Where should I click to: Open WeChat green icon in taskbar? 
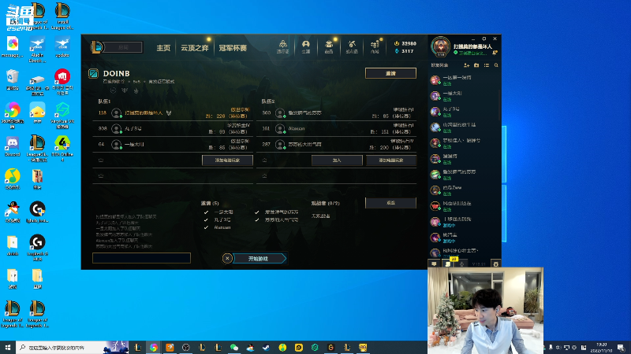click(x=234, y=347)
